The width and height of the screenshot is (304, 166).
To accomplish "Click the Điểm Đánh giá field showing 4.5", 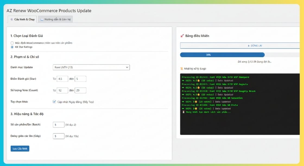I will tap(62, 79).
